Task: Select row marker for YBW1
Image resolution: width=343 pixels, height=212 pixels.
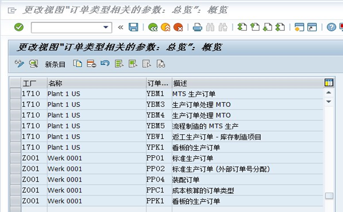Action: 15,136
